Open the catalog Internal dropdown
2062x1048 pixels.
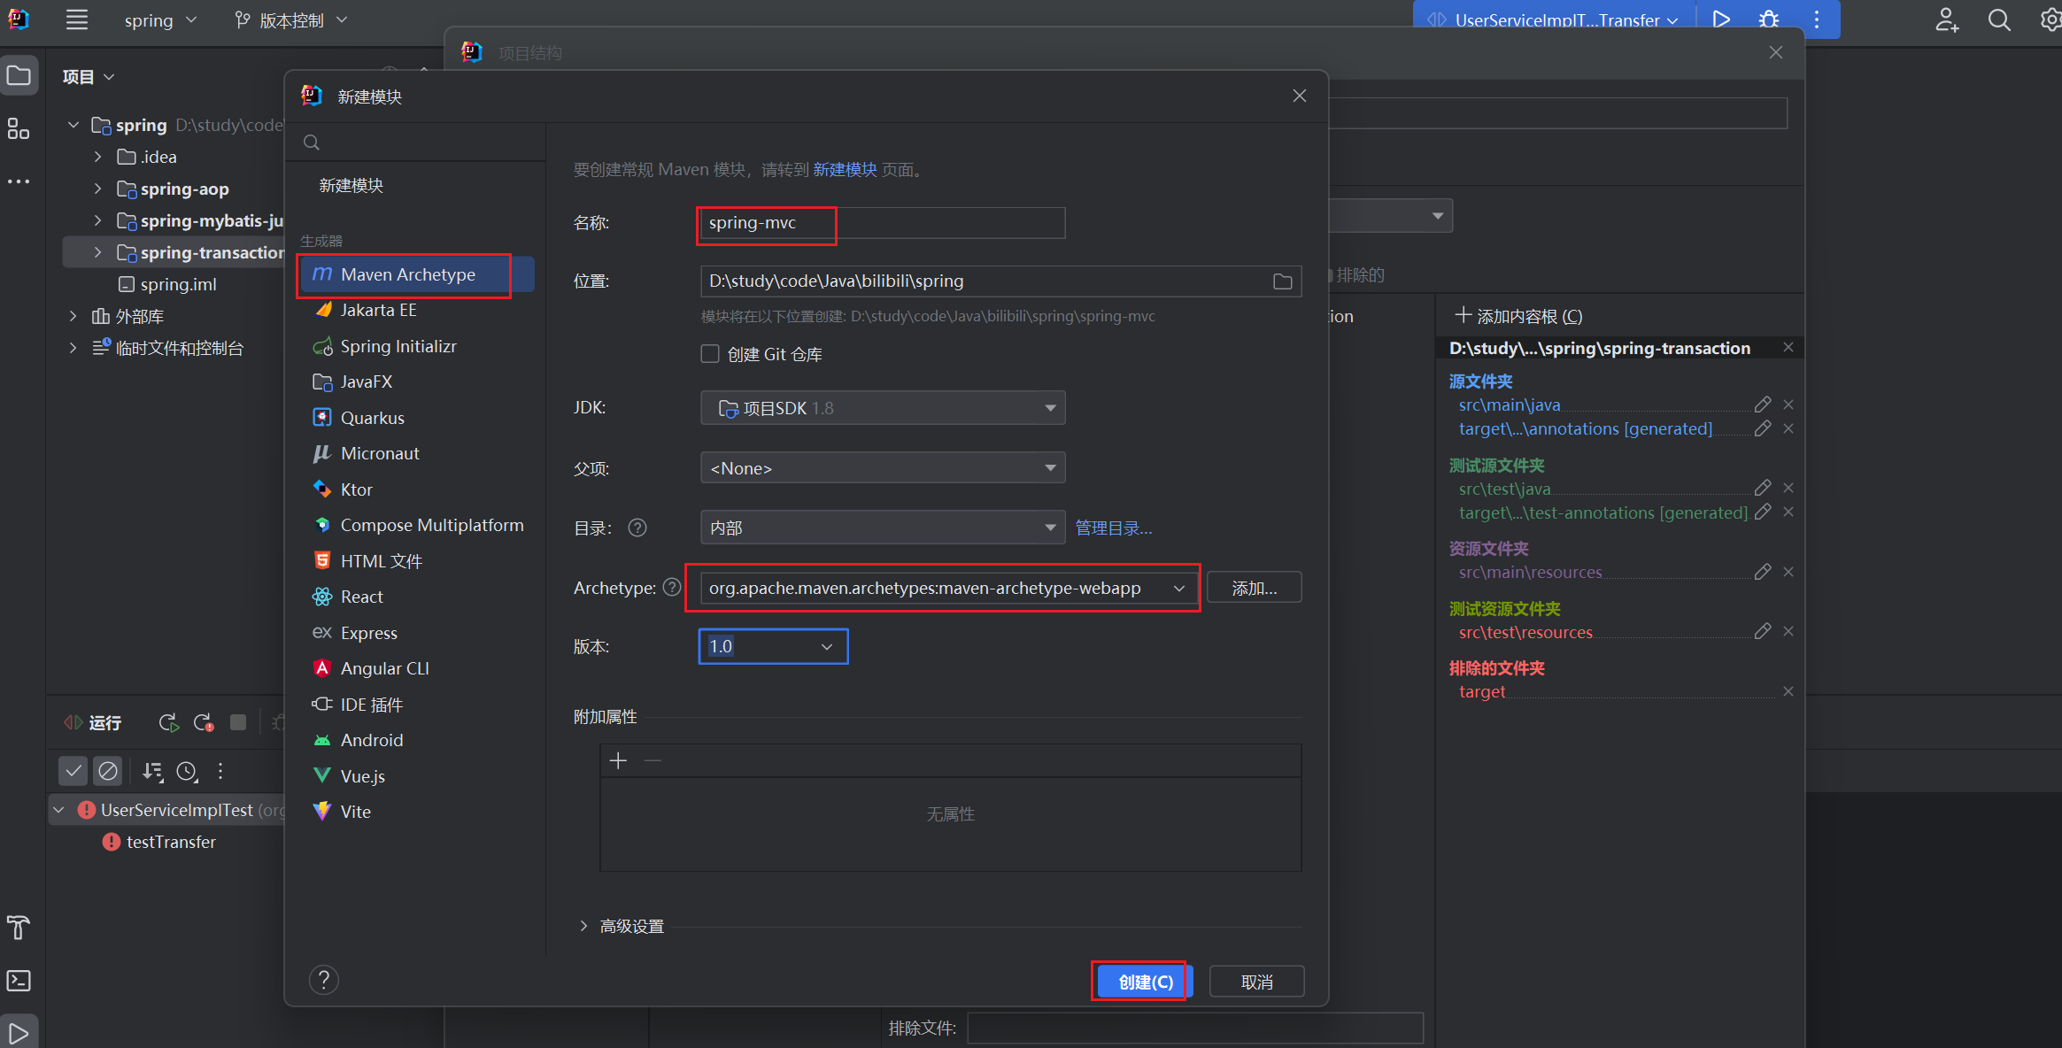tap(883, 528)
